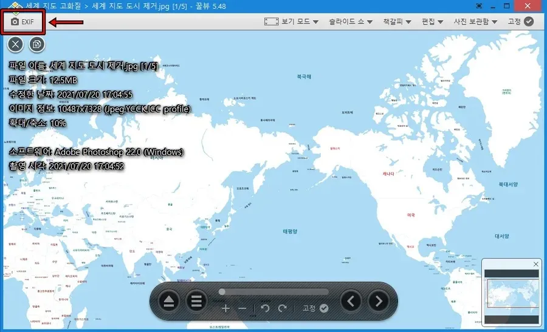Go to the next image

(379, 301)
